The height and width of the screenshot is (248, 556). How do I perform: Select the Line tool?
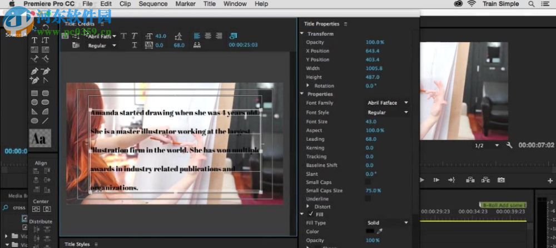(x=46, y=121)
